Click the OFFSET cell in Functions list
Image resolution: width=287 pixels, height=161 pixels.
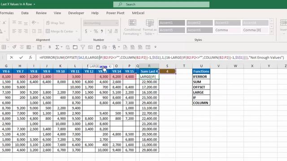click(201, 87)
